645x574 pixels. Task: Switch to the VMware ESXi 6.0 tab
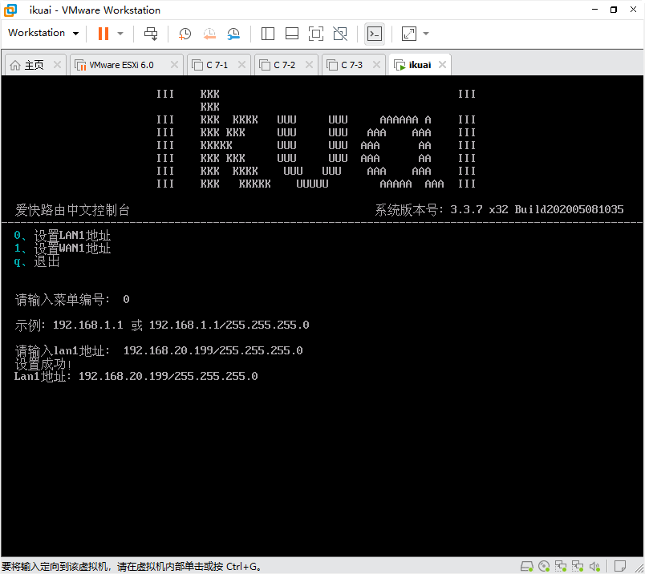[x=120, y=65]
